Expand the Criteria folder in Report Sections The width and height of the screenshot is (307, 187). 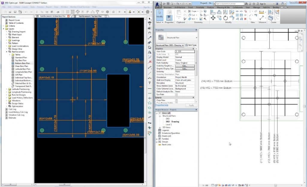(4, 26)
